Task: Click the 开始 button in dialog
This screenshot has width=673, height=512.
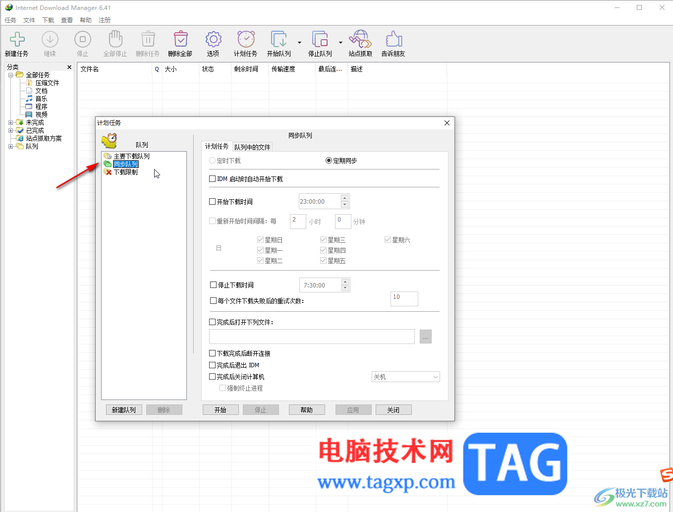Action: (x=221, y=410)
